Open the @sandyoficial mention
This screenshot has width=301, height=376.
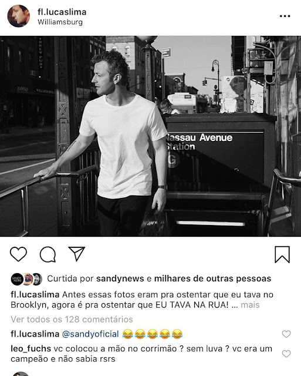click(x=90, y=334)
